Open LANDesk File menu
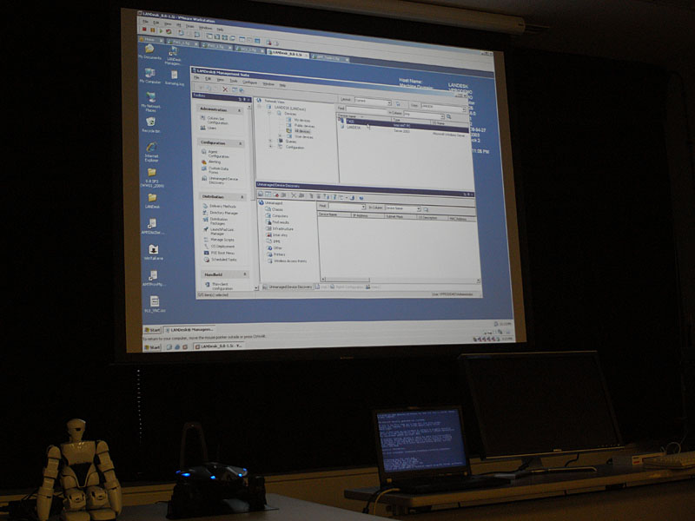The width and height of the screenshot is (695, 521). [196, 78]
